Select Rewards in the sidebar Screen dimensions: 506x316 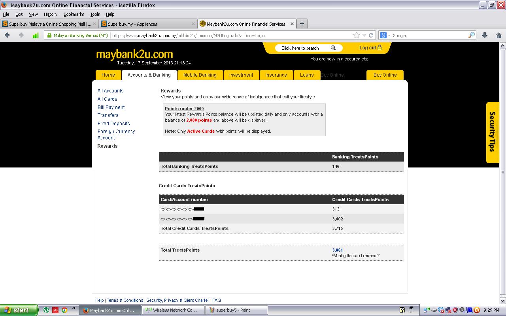[108, 146]
